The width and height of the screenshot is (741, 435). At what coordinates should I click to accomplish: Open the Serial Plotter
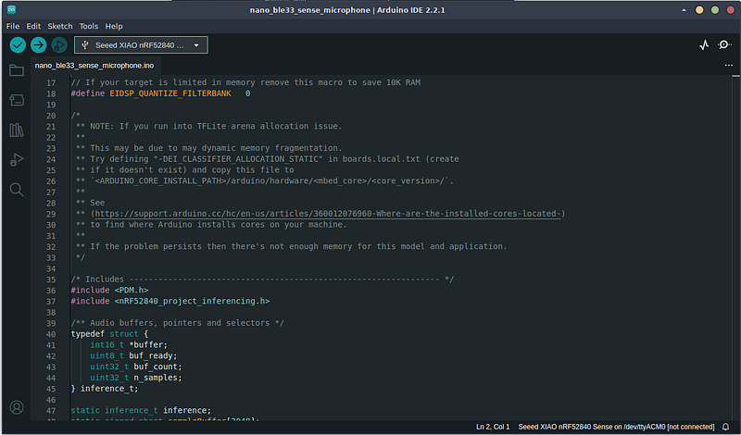pos(704,44)
